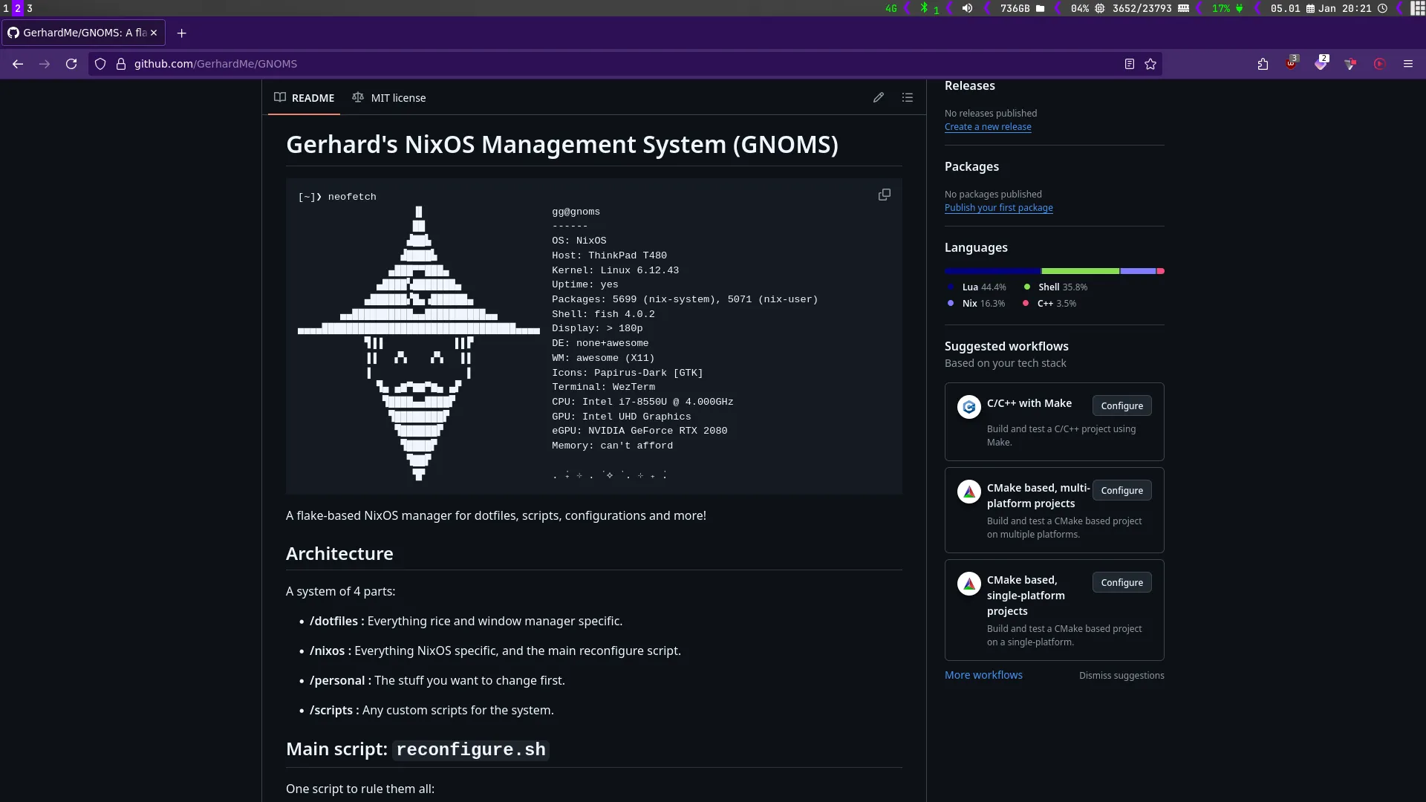The image size is (1426, 802).
Task: Focus the github.com address bar
Action: pos(624,64)
